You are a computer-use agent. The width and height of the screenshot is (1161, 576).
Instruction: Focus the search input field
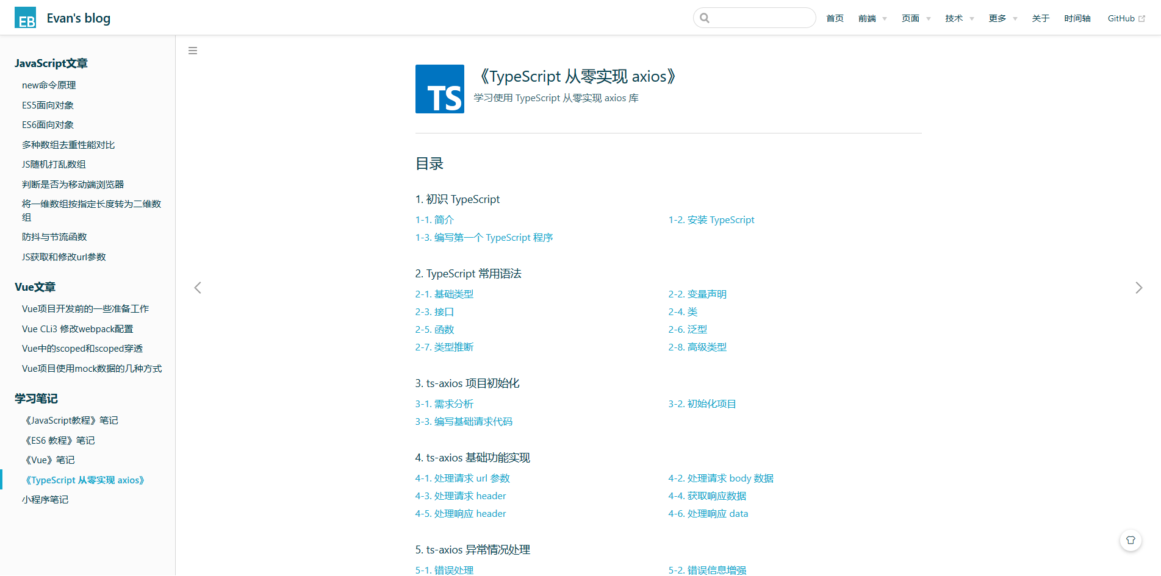coord(755,18)
